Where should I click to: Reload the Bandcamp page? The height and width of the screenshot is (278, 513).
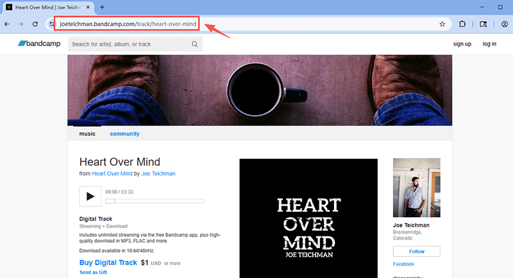(x=35, y=24)
